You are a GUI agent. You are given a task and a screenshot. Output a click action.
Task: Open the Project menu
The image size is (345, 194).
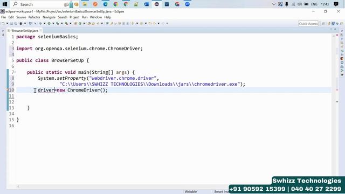(x=74, y=17)
